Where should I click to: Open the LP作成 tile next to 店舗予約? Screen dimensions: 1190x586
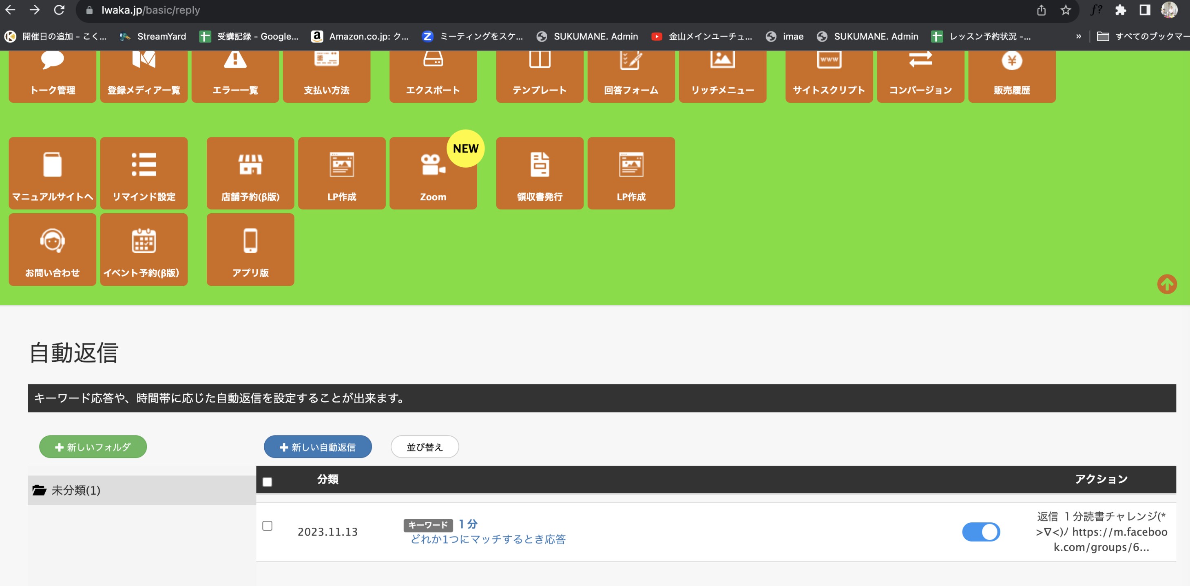[342, 173]
